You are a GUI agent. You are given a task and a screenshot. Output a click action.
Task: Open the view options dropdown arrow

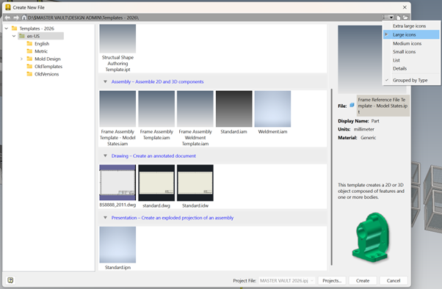click(x=391, y=18)
